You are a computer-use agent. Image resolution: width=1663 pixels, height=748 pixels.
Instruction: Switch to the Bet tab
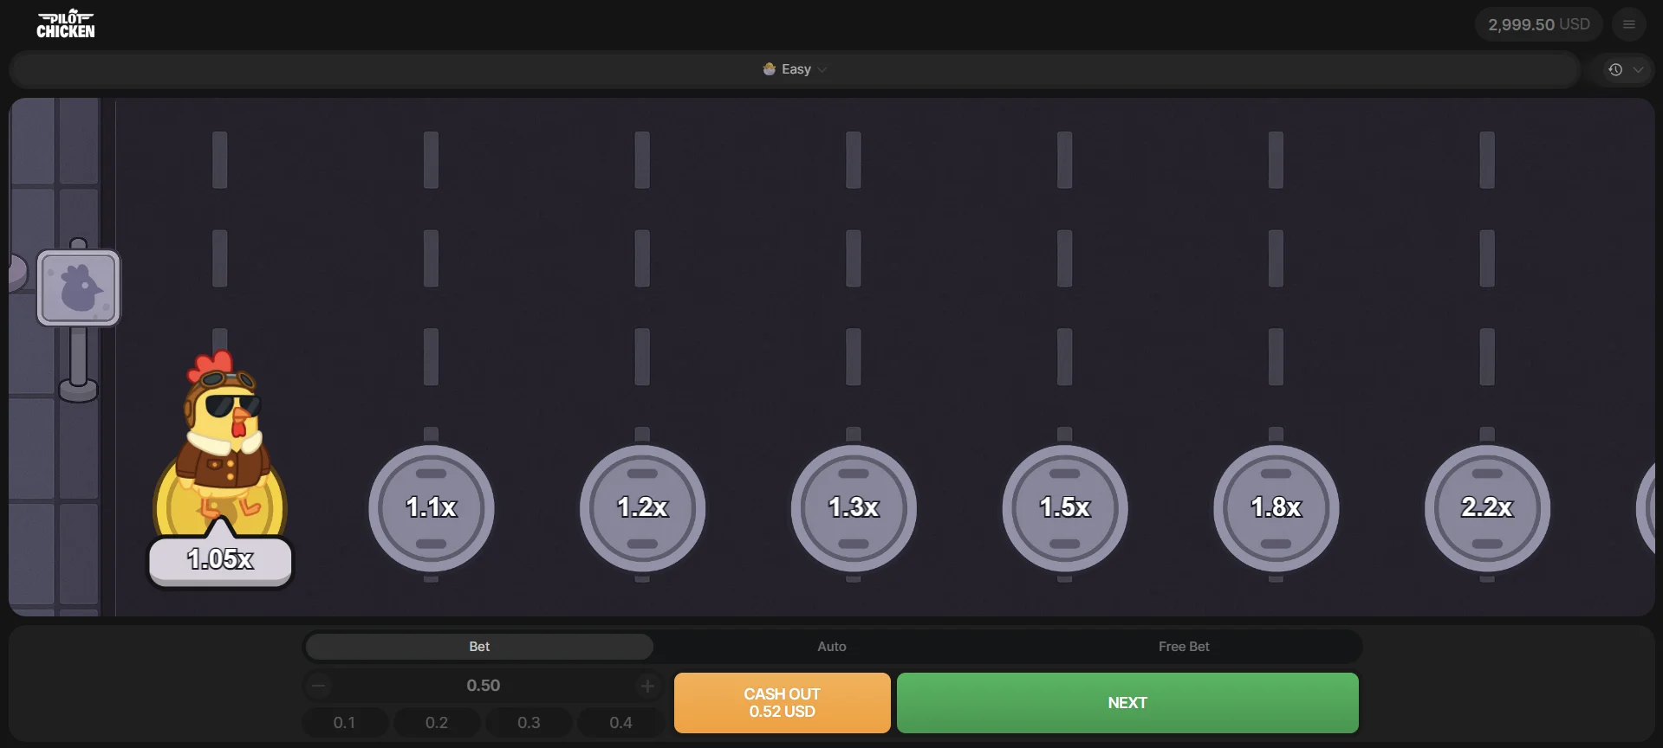point(479,647)
